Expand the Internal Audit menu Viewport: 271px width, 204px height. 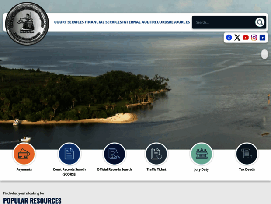[137, 22]
